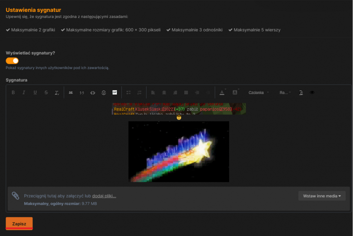This screenshot has height=236, width=353.
Task: Apply strikethrough formatting
Action: 46,92
